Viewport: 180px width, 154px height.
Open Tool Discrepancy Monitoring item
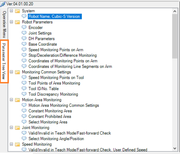pyautogui.click(x=53, y=94)
